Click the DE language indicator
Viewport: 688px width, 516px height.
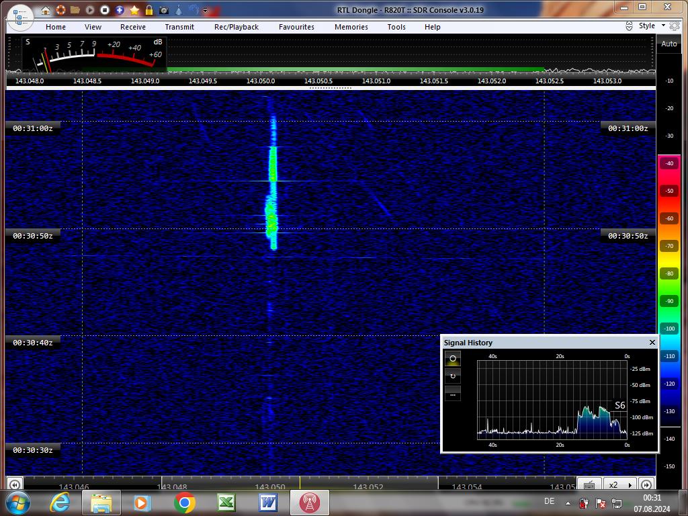point(549,501)
